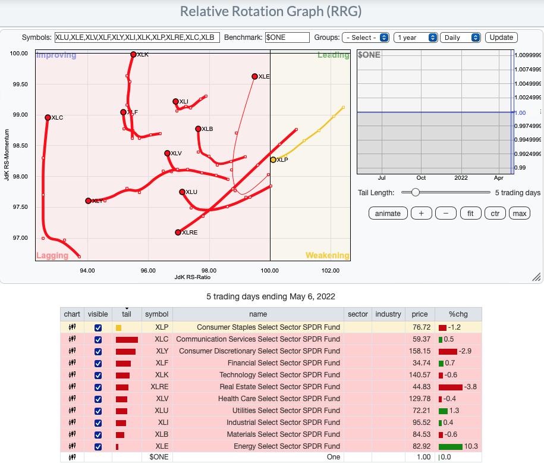Click the Benchmark input field

pyautogui.click(x=287, y=37)
